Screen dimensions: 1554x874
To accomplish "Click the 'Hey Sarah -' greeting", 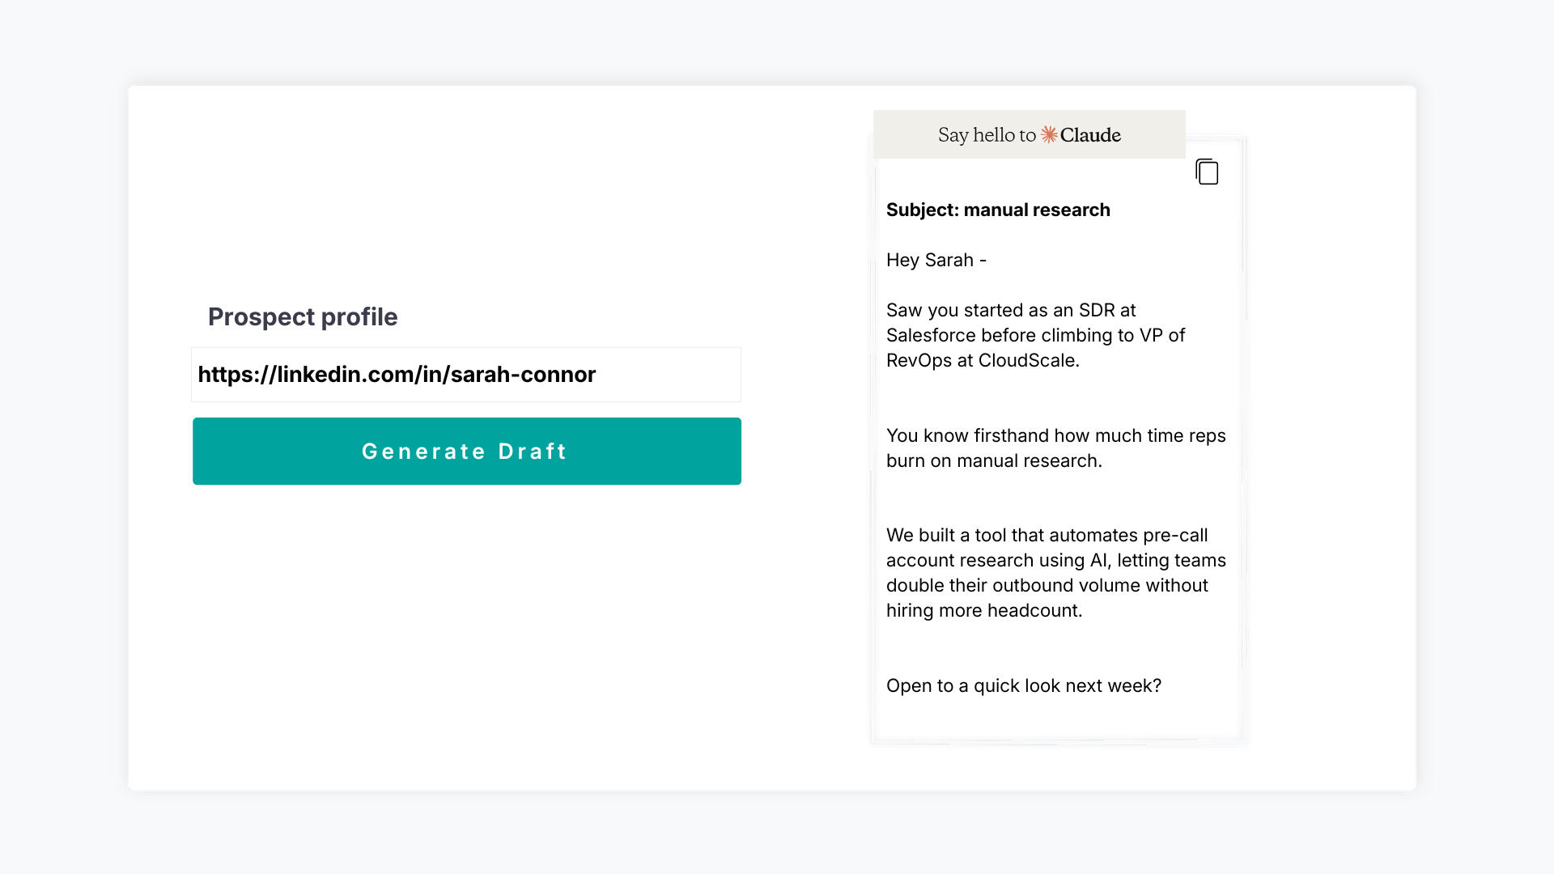I will 936,260.
